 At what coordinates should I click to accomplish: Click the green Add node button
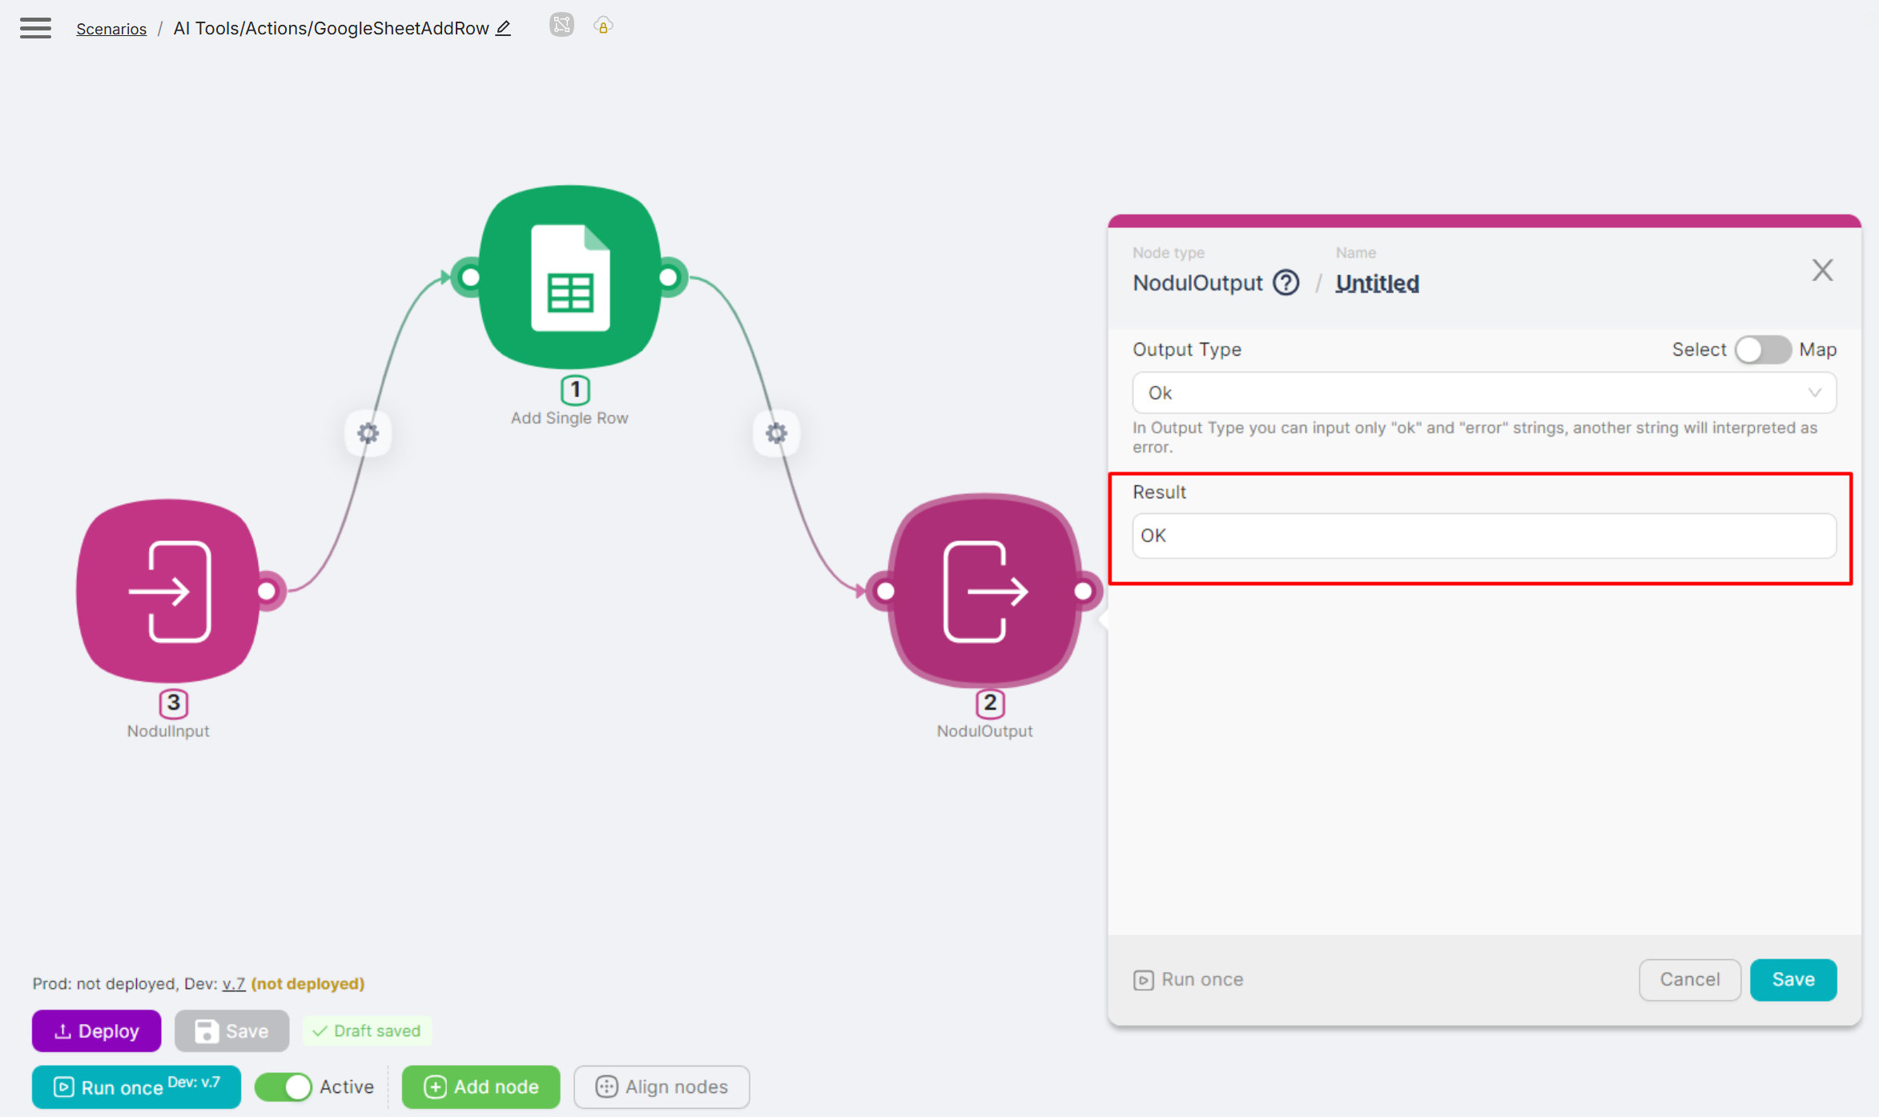(481, 1087)
